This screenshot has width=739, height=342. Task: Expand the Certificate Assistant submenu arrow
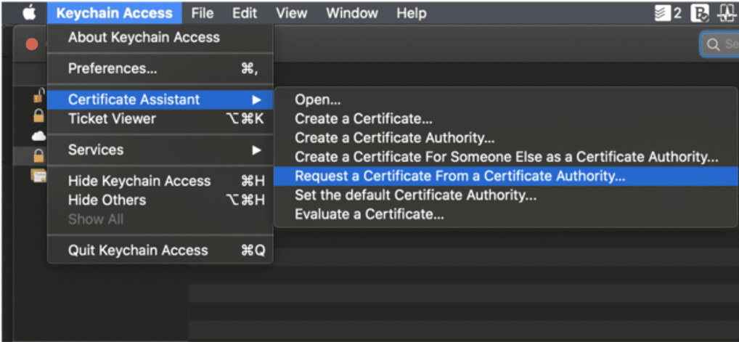(256, 99)
